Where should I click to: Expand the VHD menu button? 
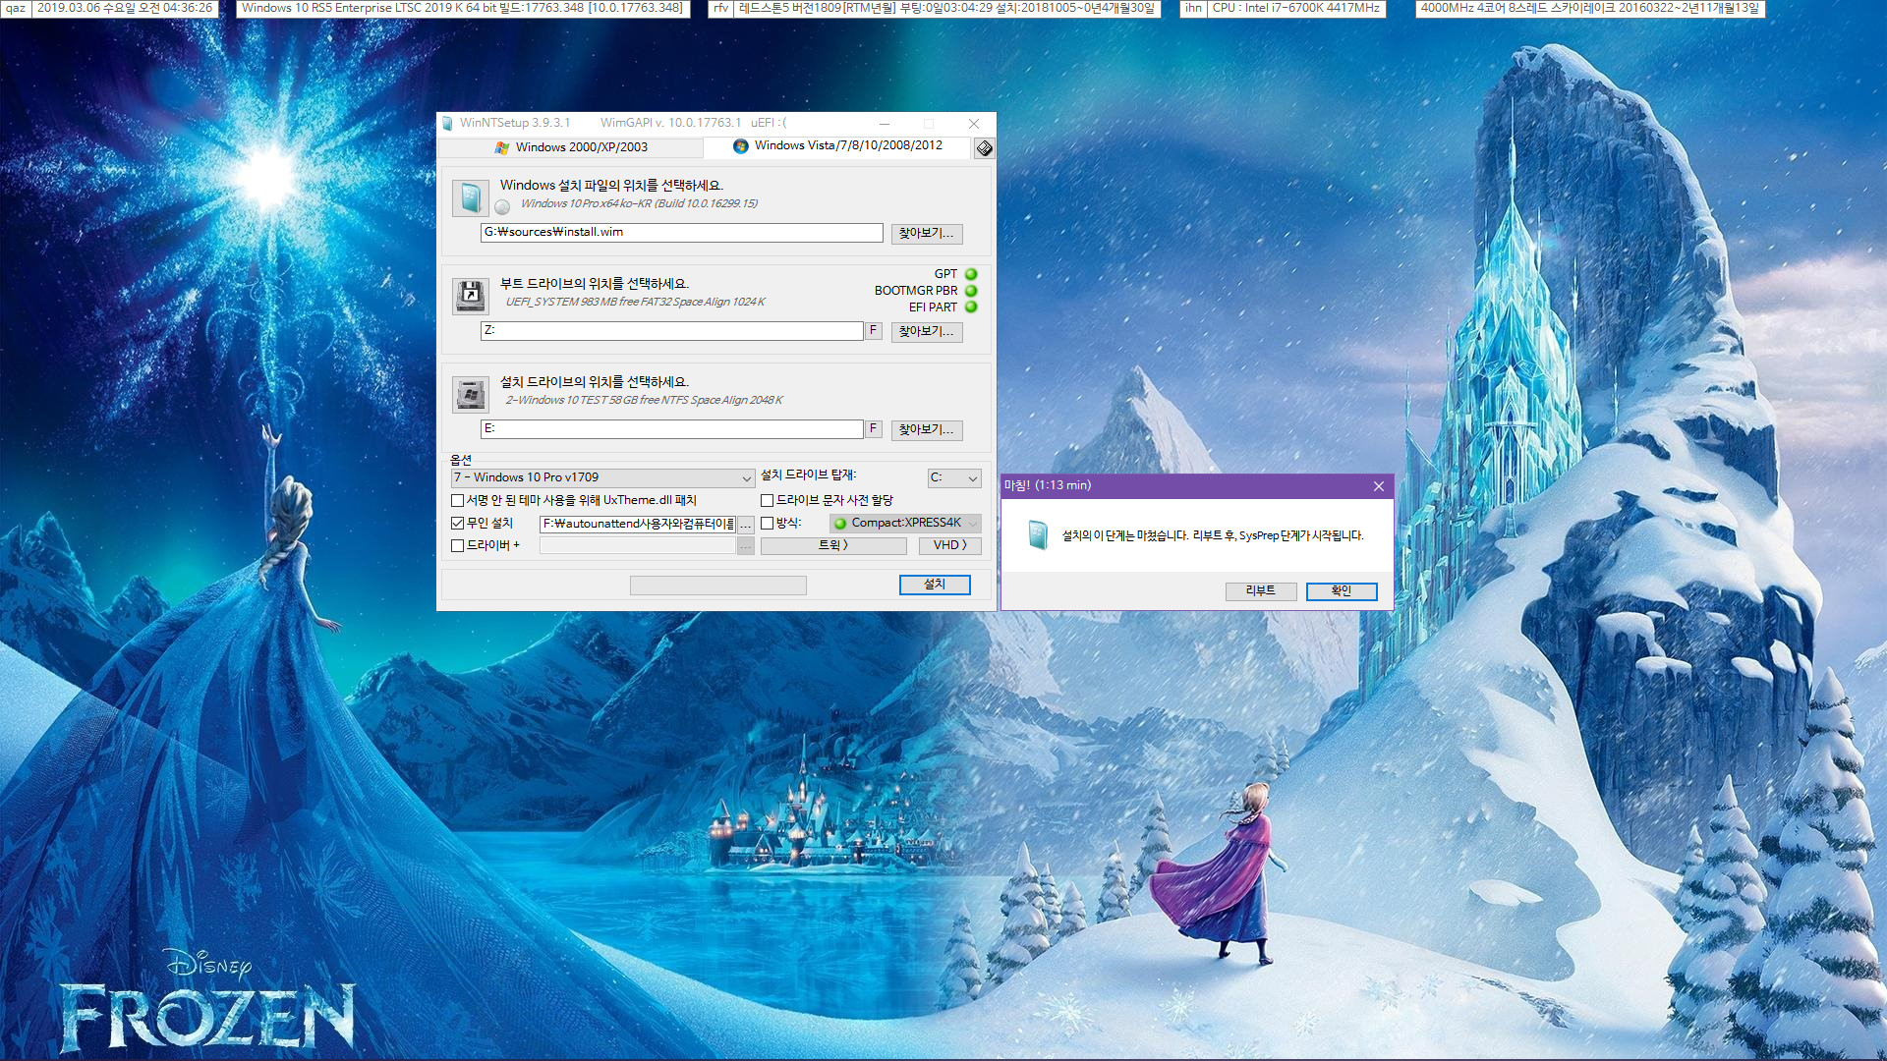pyautogui.click(x=950, y=545)
